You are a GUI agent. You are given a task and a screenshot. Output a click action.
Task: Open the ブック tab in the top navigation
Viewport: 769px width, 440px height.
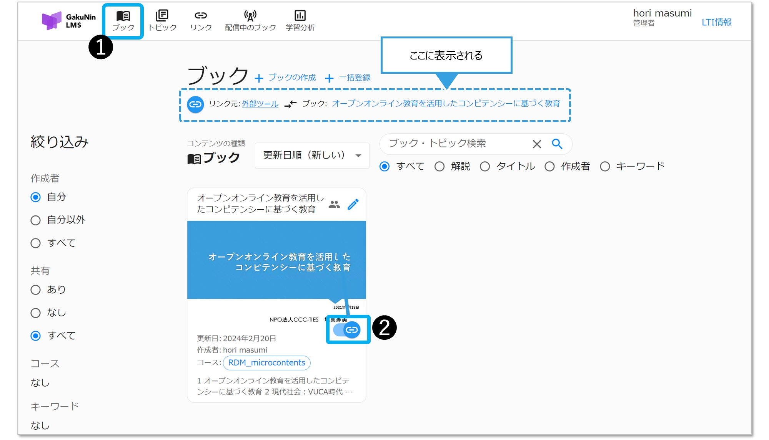123,21
